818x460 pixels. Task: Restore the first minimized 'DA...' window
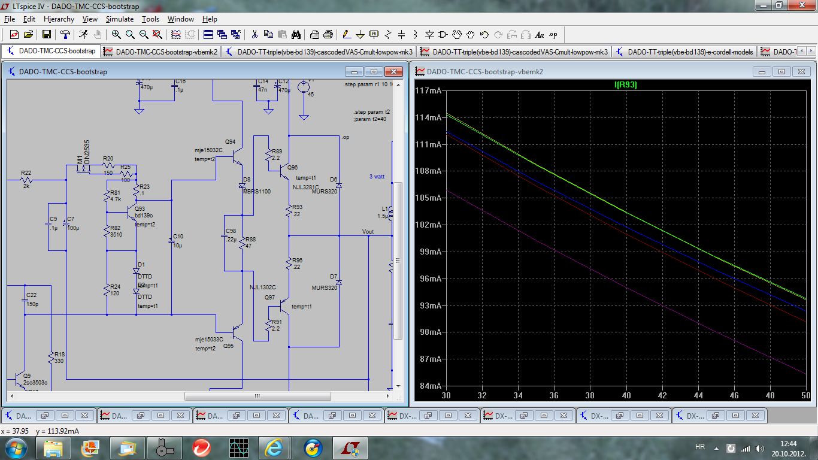45,416
